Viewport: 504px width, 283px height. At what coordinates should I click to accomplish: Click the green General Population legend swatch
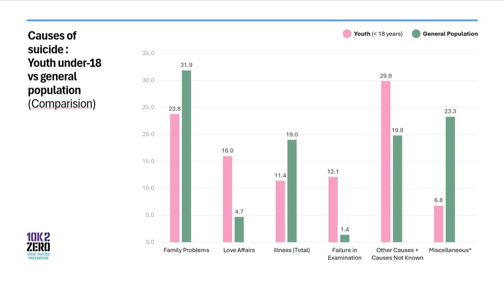click(416, 34)
